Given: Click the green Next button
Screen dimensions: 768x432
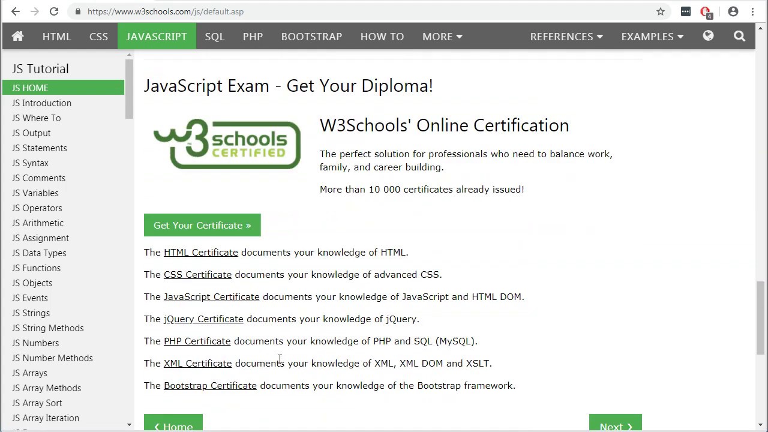Looking at the screenshot, I should coord(616,423).
